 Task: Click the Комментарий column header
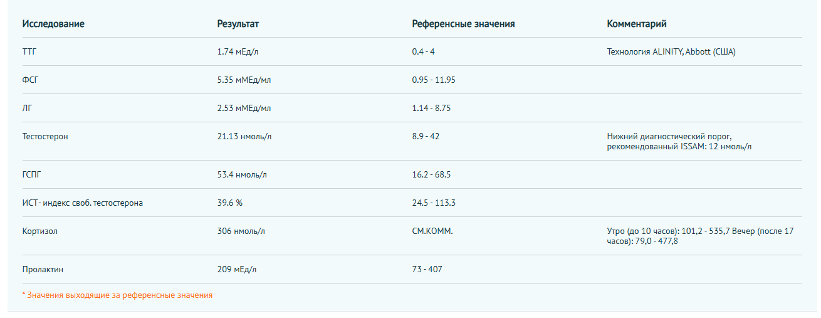point(637,24)
